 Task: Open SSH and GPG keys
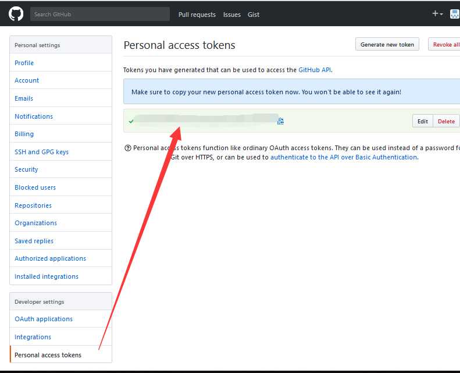pos(60,152)
